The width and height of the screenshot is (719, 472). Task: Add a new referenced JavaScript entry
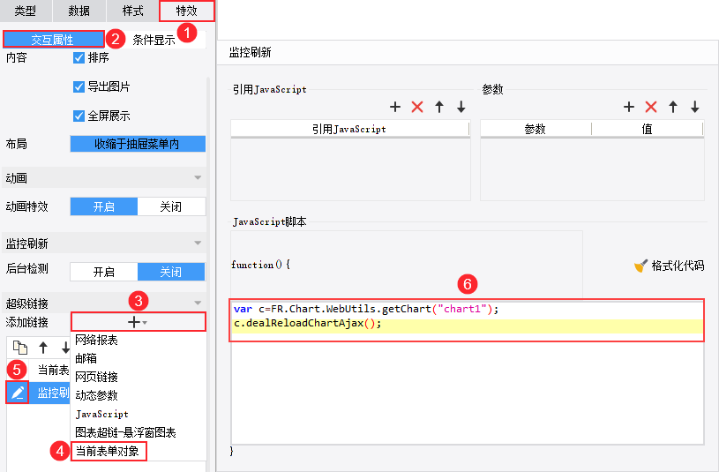395,107
